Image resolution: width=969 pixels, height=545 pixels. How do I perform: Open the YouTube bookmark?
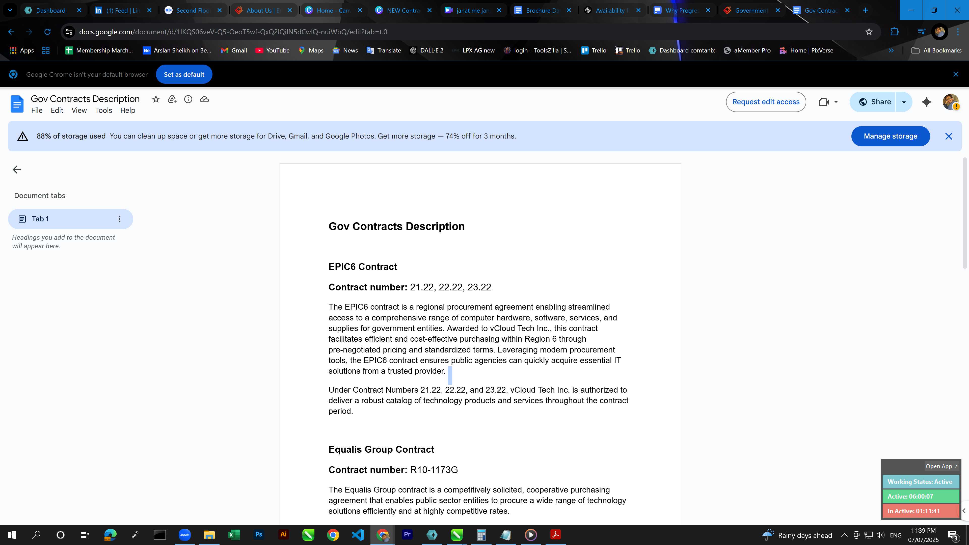click(273, 50)
